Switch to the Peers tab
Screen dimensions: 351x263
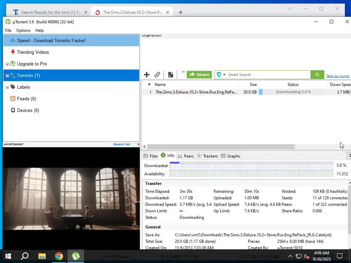tap(185, 156)
